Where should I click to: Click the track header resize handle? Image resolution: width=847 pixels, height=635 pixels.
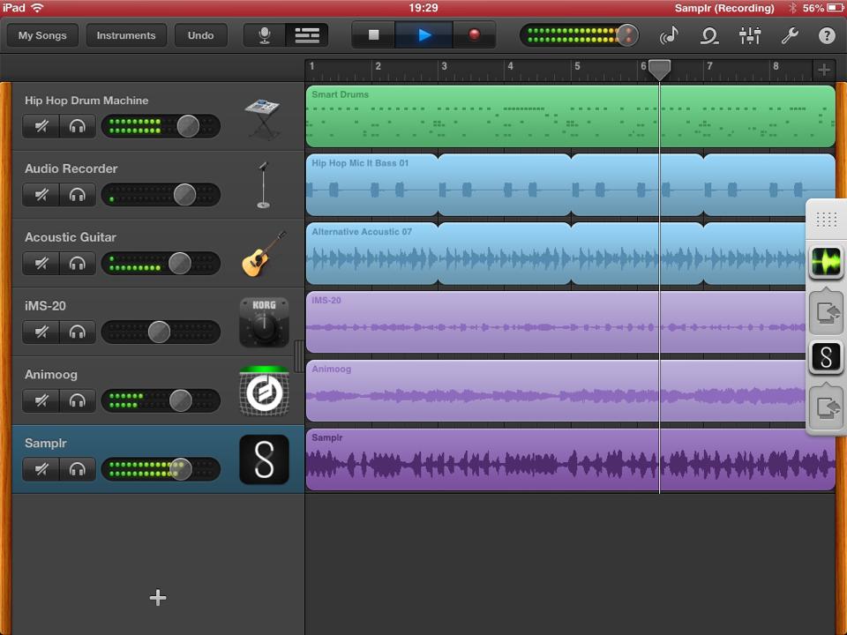point(299,356)
